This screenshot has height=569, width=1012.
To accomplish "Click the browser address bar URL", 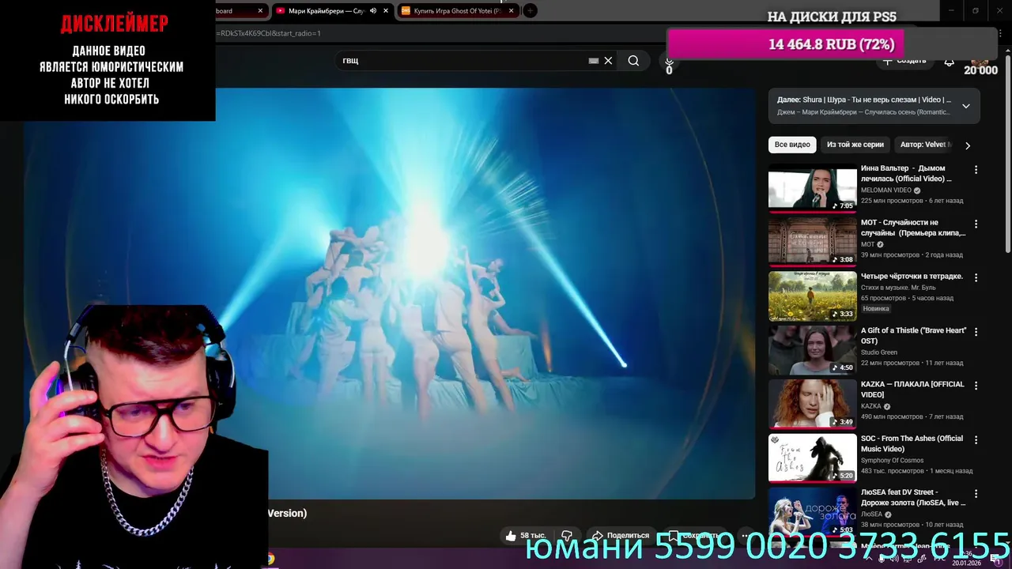I will (270, 33).
